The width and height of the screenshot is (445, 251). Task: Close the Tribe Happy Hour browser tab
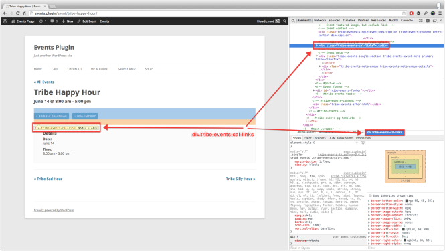45,6
